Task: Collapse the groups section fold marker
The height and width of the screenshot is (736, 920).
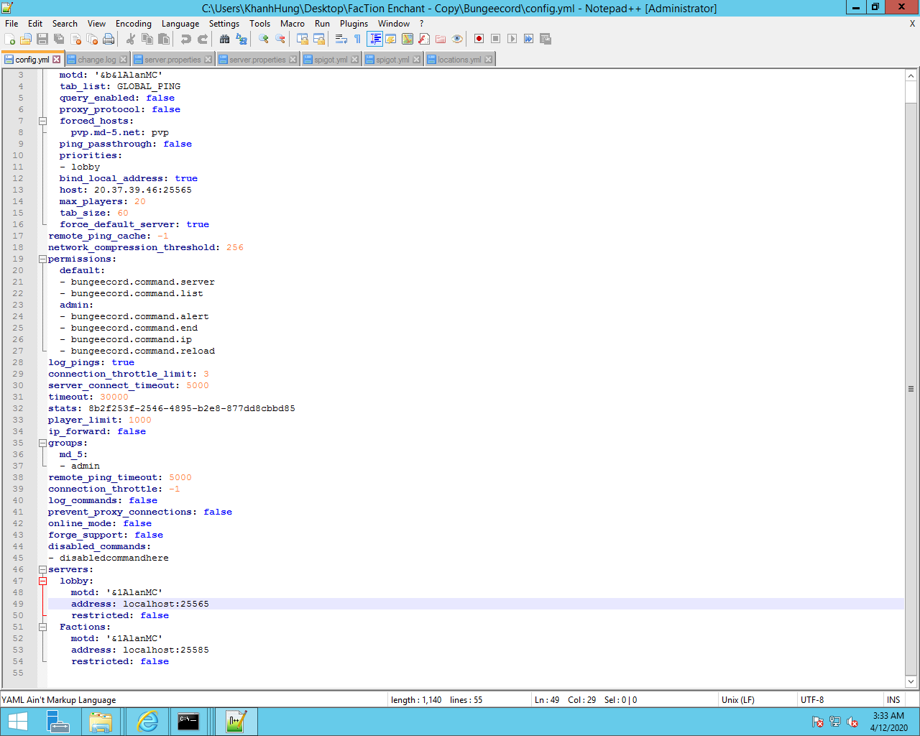Action: [x=42, y=443]
